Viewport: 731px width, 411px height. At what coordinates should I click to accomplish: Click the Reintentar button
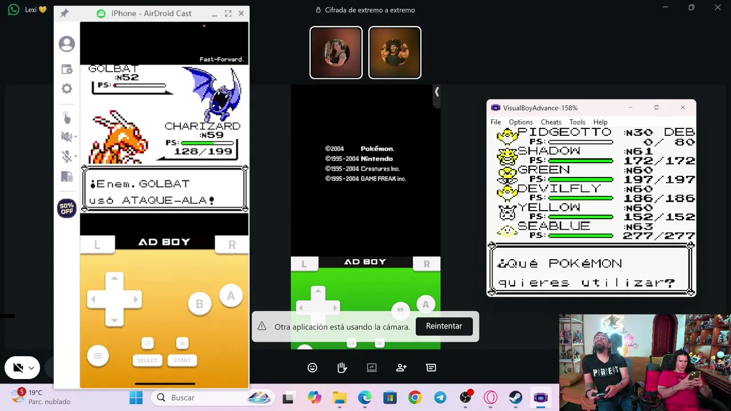444,326
